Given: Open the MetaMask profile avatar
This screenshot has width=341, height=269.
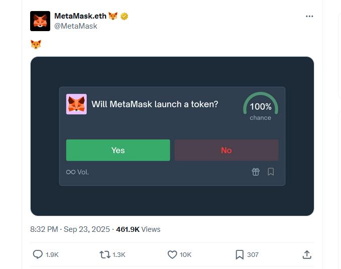Looking at the screenshot, I should [x=40, y=21].
